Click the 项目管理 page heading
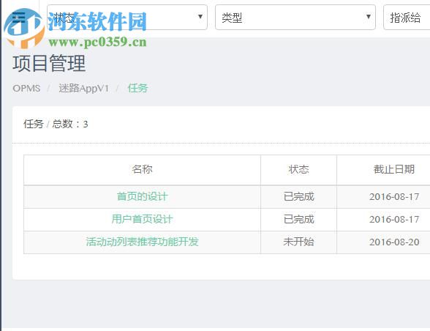430x331 pixels. point(49,64)
